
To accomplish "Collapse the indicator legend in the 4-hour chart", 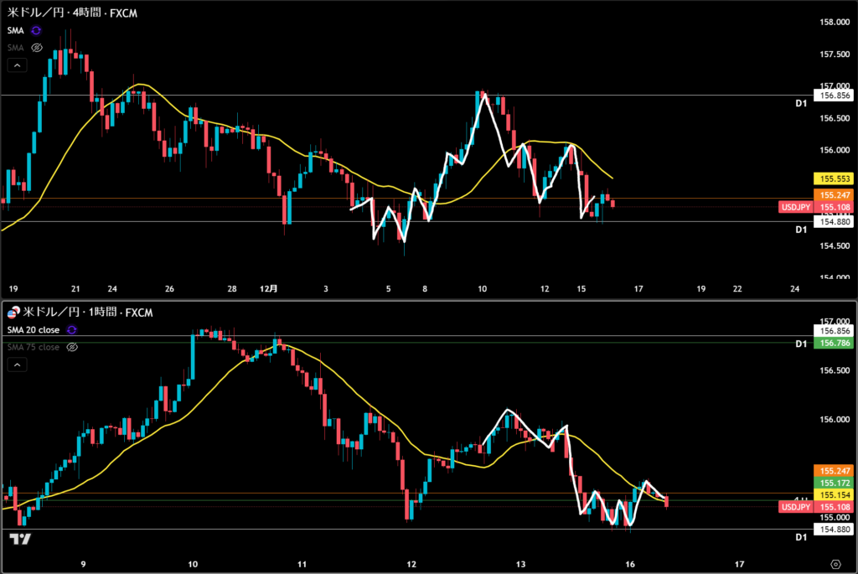I will point(17,65).
